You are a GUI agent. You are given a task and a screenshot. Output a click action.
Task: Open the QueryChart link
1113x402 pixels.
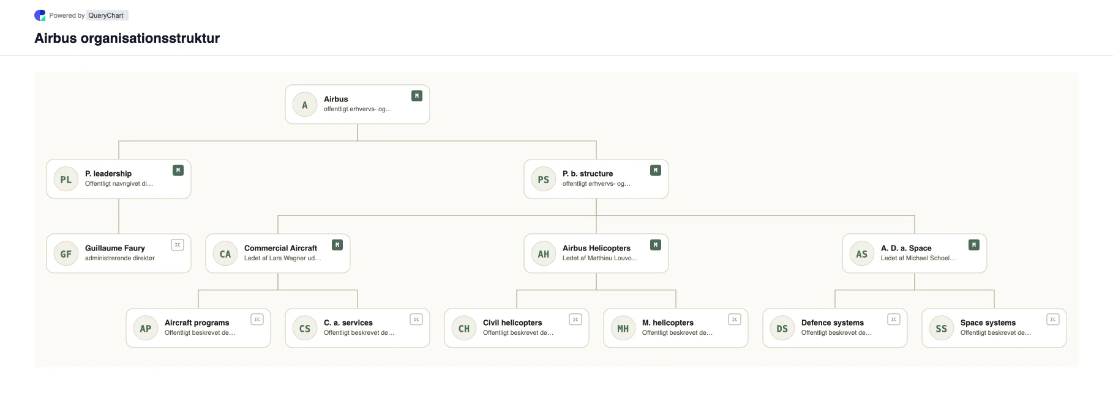coord(106,15)
